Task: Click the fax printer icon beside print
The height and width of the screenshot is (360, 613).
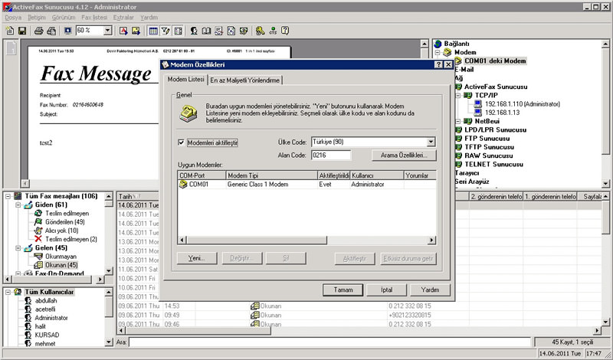Action: (x=51, y=31)
